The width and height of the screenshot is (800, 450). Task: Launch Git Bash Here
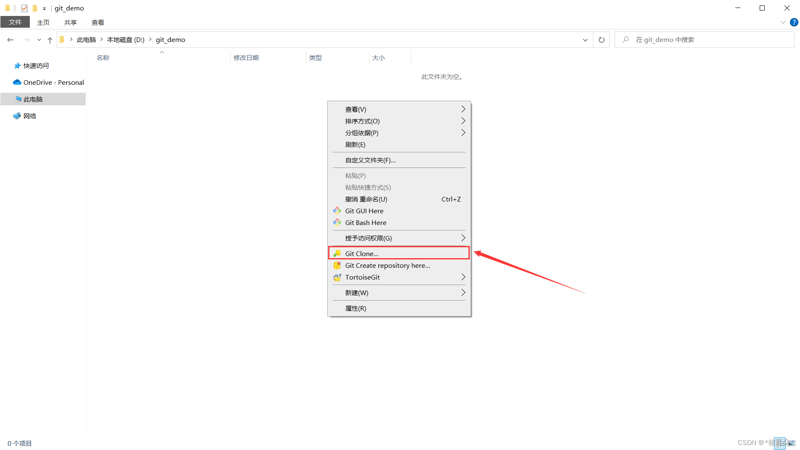click(x=366, y=222)
